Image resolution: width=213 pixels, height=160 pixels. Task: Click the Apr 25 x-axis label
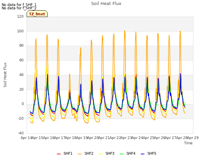tap(148, 138)
